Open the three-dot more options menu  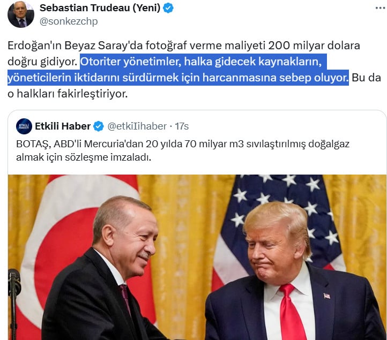coord(381,8)
